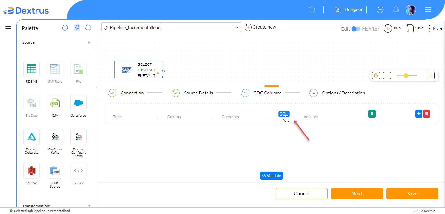Screen dimensions: 445x214
Task: Select the Salesforce source icon
Action: [x=79, y=103]
